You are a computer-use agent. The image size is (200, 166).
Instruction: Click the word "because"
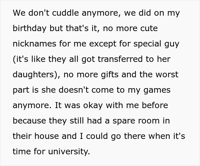click(x=29, y=121)
